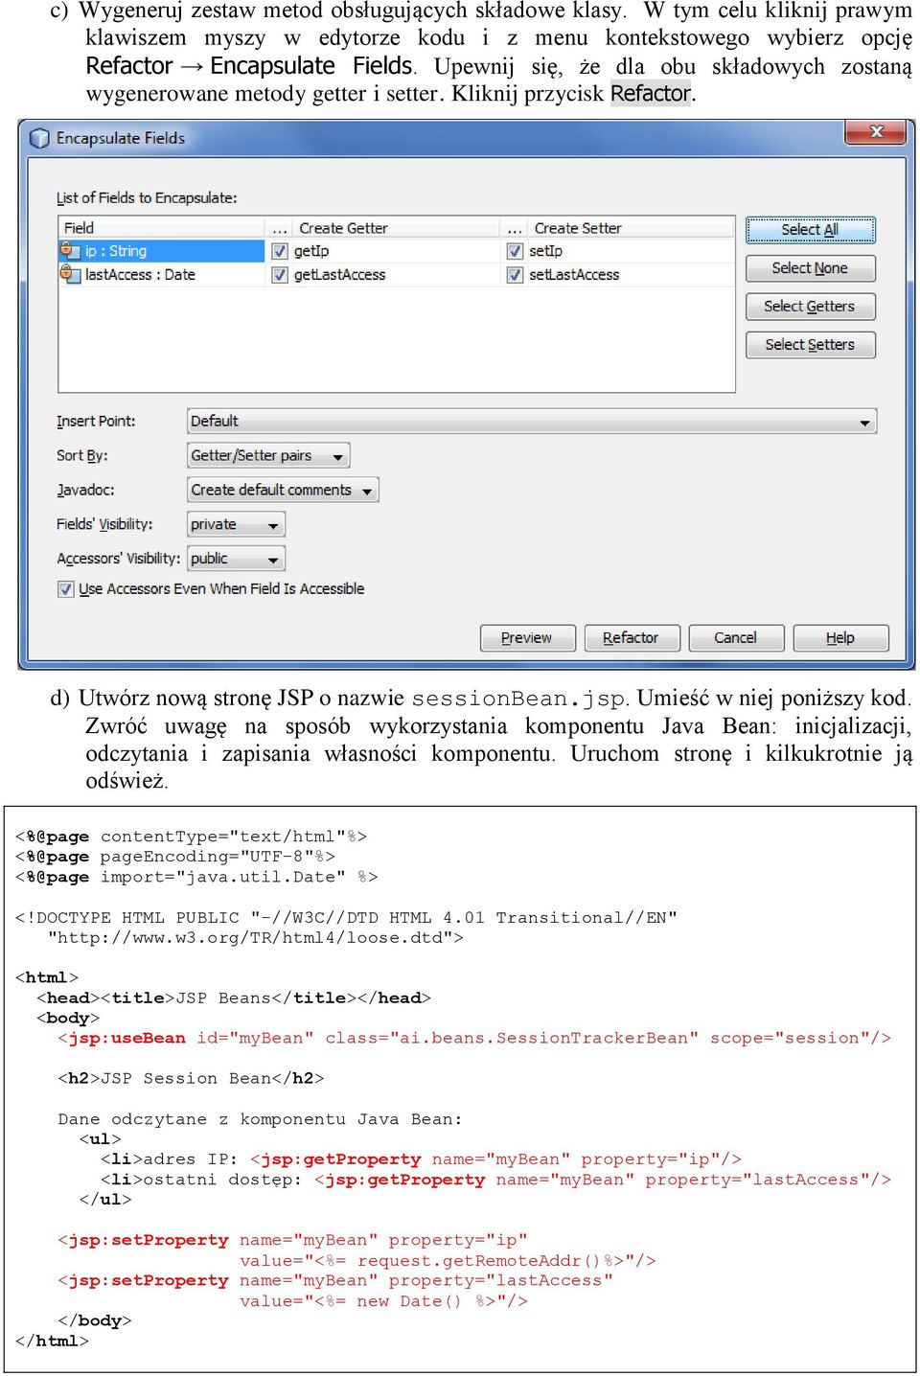Click the Insert Point label
The image size is (920, 1376).
tap(96, 422)
